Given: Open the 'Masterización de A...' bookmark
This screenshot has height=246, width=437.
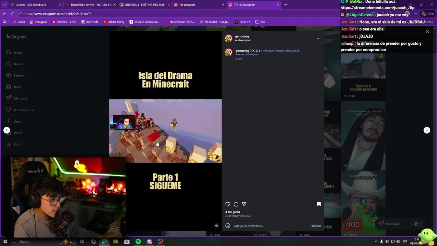Looking at the screenshot, I should tap(180, 22).
